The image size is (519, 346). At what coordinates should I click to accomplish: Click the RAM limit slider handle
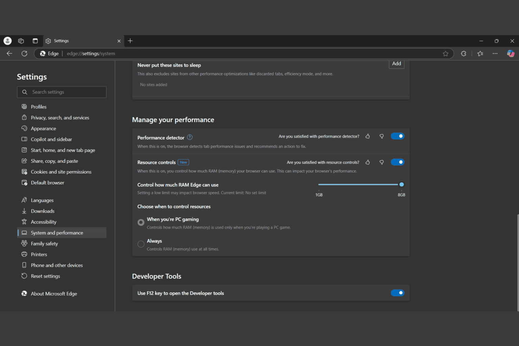(401, 184)
